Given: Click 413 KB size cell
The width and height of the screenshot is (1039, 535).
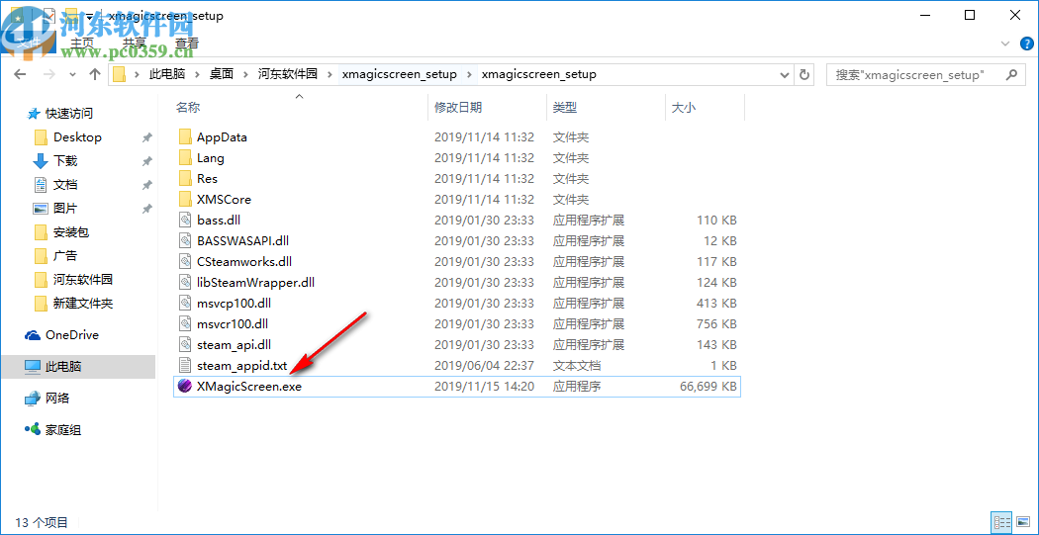Looking at the screenshot, I should (716, 304).
